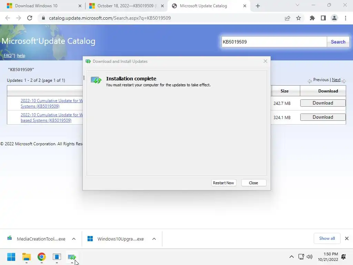Reload the catalog page
Viewport: 353px width, 265px height.
coord(30,18)
